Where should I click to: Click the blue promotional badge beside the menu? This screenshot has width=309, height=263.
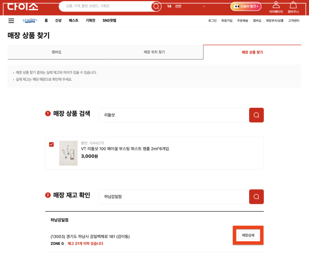point(30,20)
